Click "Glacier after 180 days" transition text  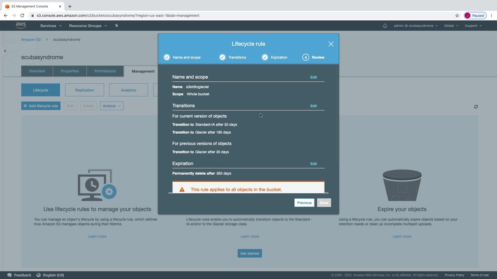pyautogui.click(x=213, y=133)
